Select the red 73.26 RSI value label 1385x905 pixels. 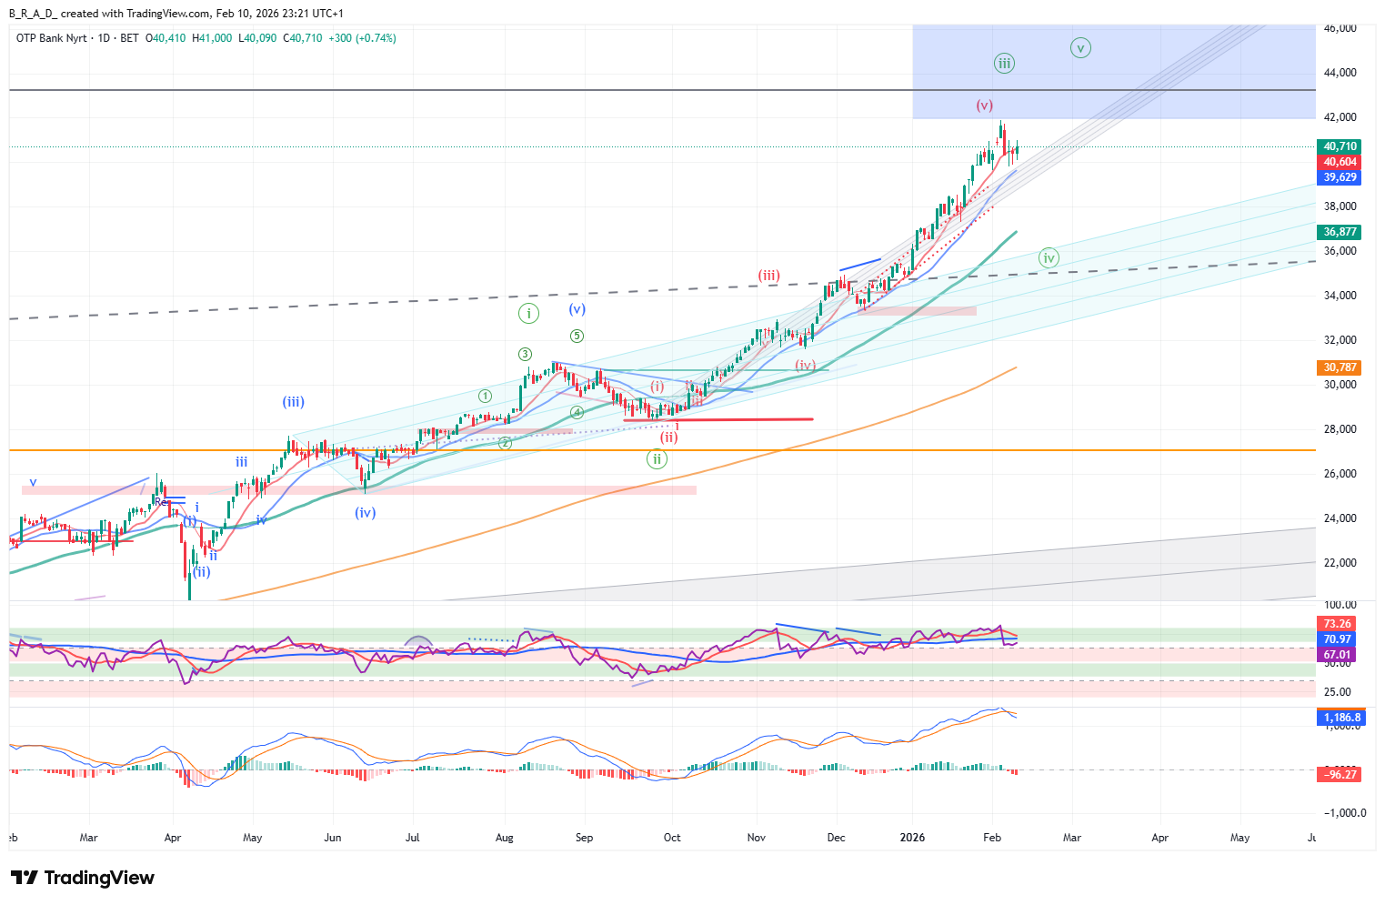pos(1337,624)
